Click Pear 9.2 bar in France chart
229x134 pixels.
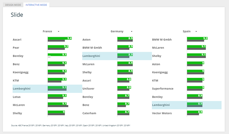tap(58, 47)
